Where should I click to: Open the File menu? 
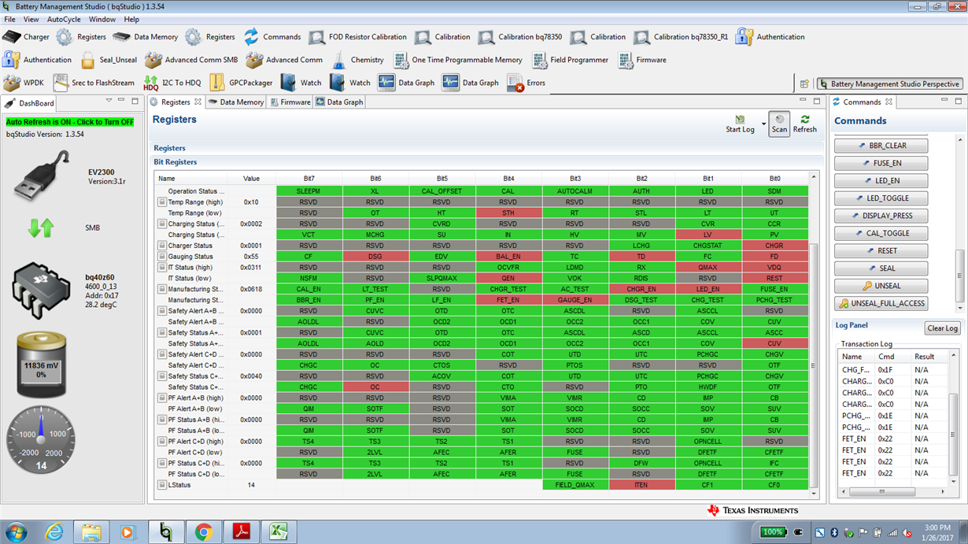click(9, 19)
